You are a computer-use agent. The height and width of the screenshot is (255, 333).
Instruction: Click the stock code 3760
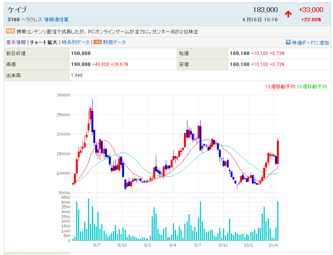coord(13,19)
